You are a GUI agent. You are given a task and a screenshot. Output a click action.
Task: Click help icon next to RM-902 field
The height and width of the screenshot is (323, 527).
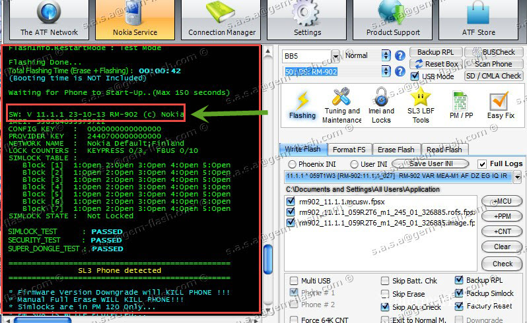[400, 71]
